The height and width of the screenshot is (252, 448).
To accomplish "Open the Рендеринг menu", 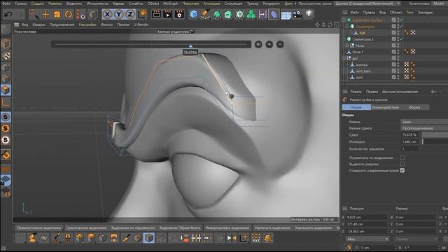I will coord(272,3).
